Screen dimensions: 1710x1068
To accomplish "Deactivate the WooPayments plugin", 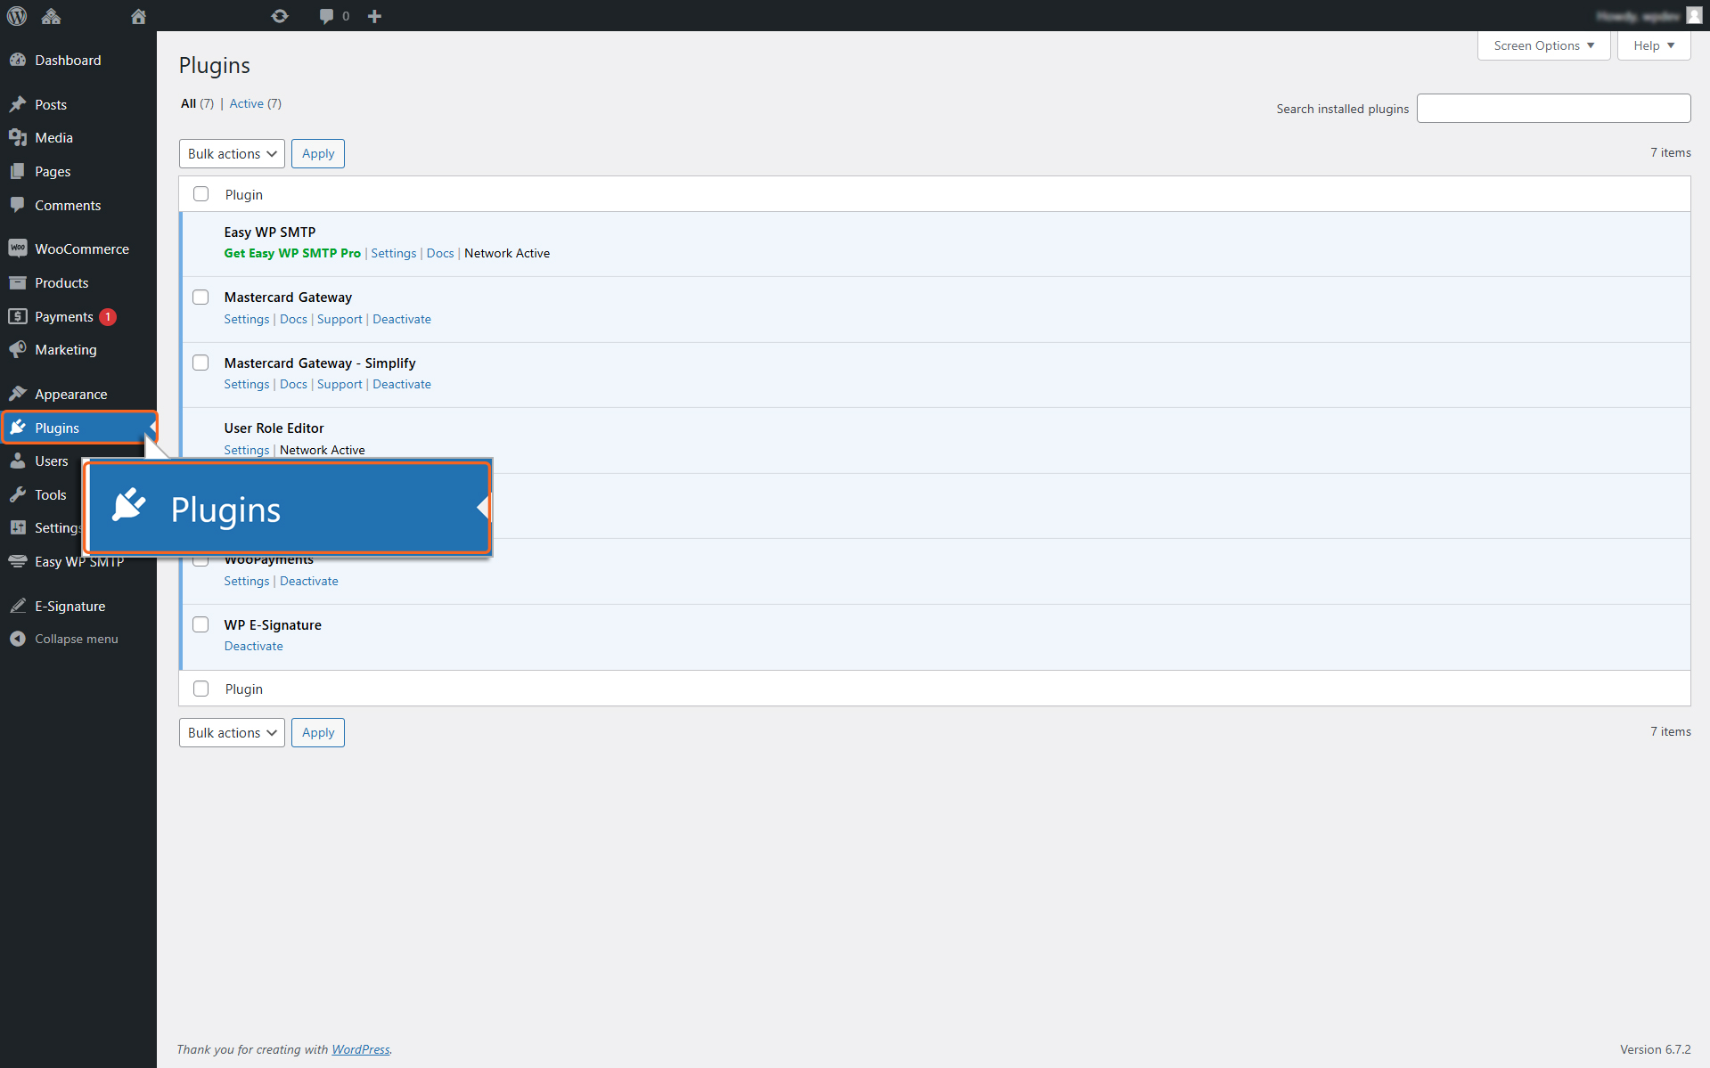I will (x=309, y=581).
